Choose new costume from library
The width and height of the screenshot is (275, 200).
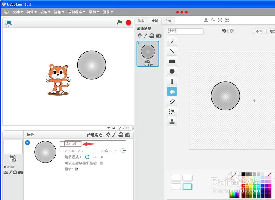click(x=140, y=35)
